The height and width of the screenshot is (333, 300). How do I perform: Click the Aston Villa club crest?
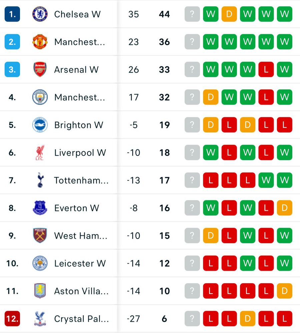(x=40, y=291)
